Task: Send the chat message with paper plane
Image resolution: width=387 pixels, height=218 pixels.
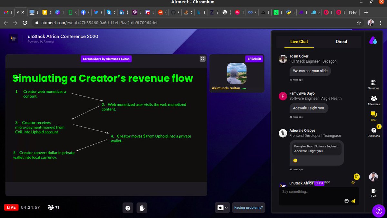Action: [353, 201]
